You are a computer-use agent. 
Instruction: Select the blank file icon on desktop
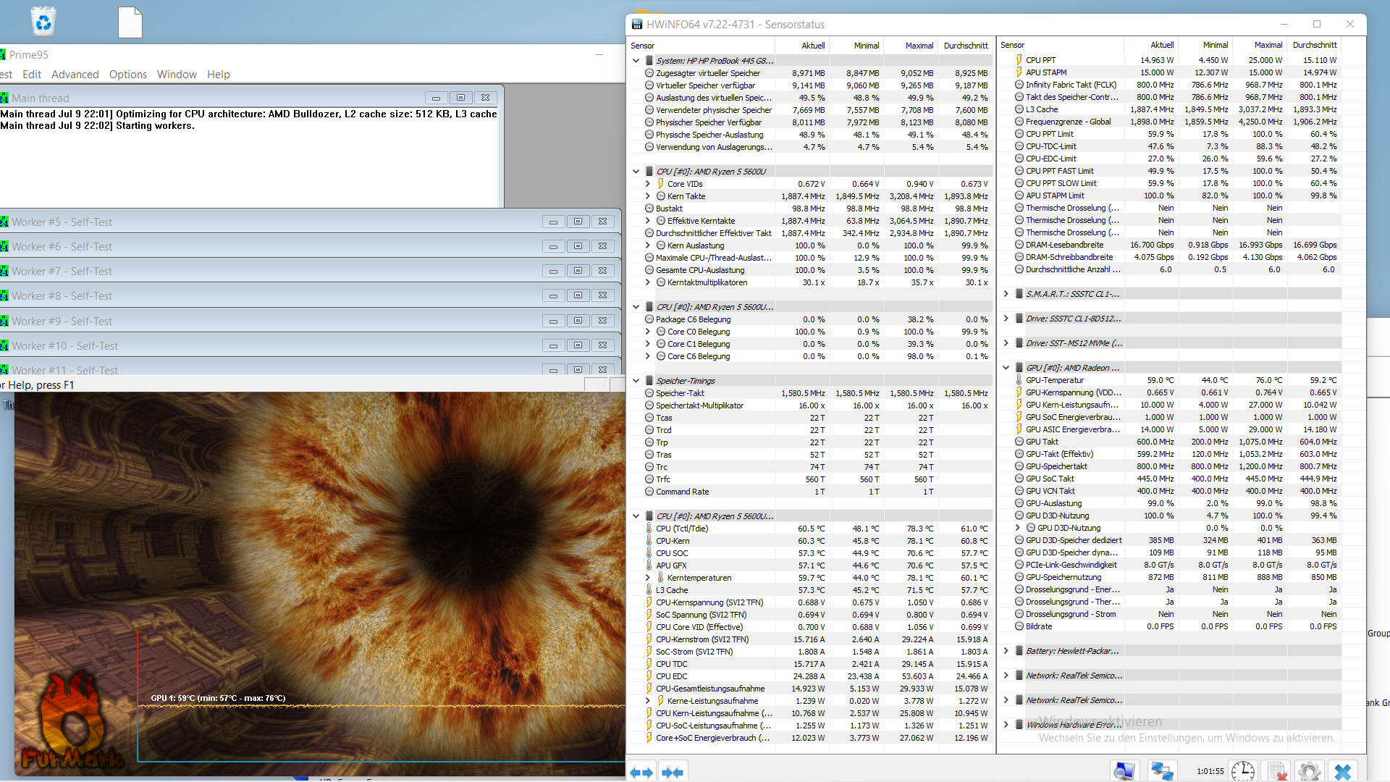coord(130,22)
